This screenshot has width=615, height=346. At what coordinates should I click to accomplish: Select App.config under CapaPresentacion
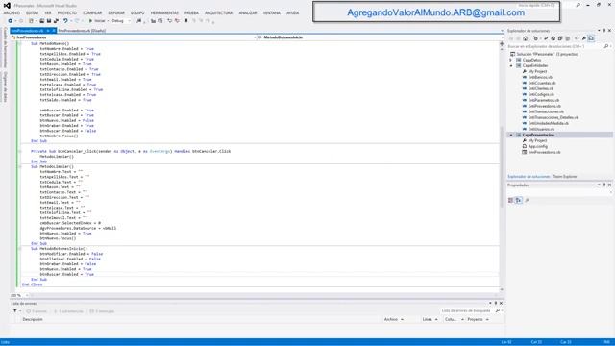tap(538, 146)
